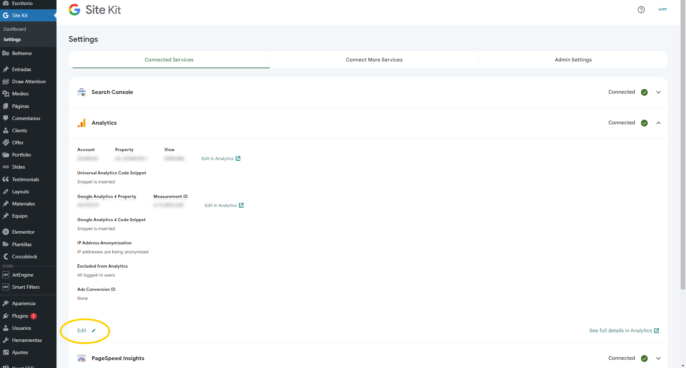The image size is (686, 368).
Task: Click the Analytics section heading
Action: tap(104, 123)
